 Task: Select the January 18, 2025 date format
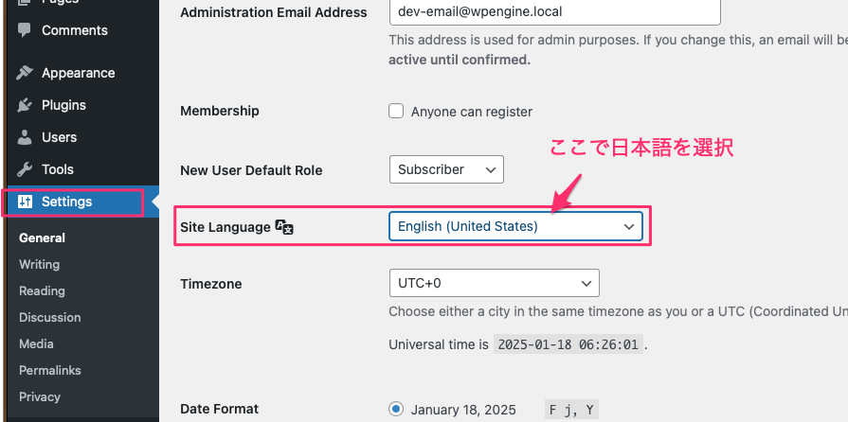point(396,410)
